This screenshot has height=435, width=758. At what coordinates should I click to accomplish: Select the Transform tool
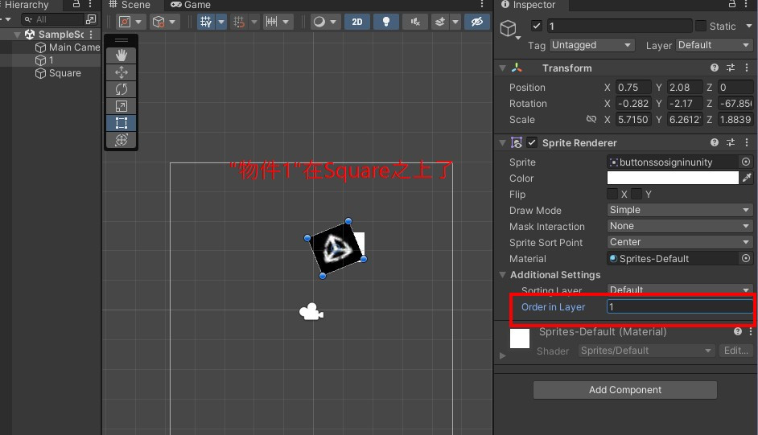122,140
